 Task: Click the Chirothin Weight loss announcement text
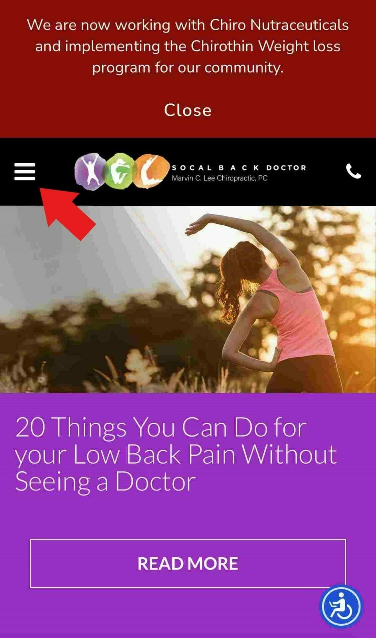point(188,46)
